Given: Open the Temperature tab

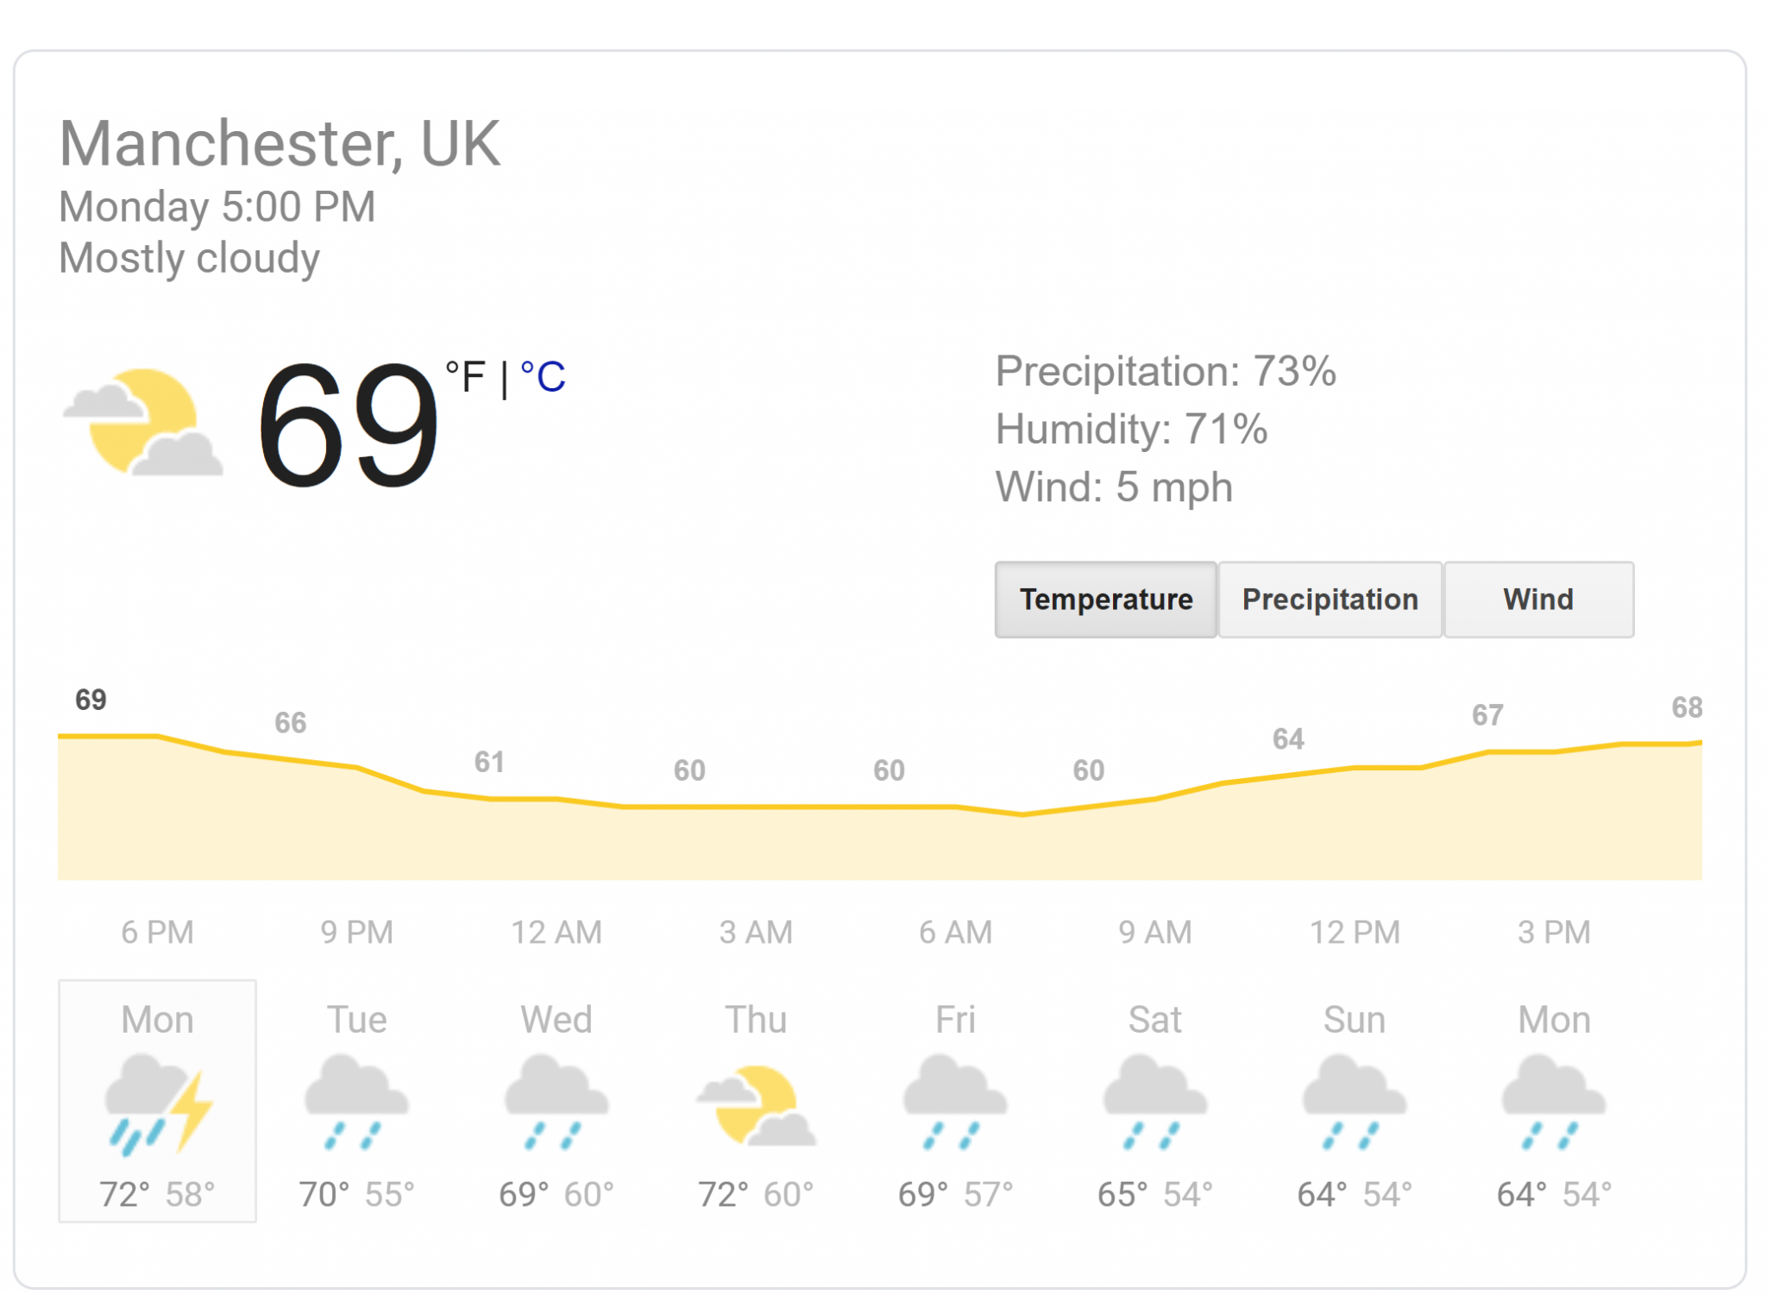Looking at the screenshot, I should point(1106,600).
